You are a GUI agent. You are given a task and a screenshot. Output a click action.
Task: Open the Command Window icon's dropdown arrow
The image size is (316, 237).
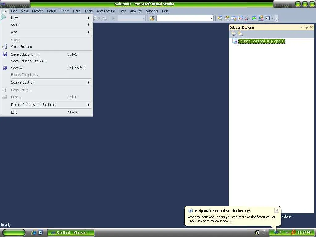pos(272,18)
